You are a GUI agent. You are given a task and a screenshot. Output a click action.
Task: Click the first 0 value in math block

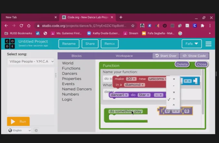tap(167, 111)
